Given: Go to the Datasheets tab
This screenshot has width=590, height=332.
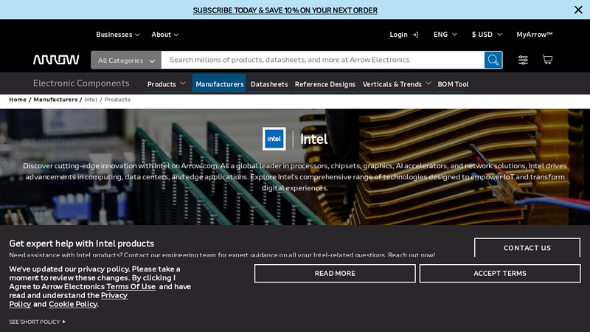Looking at the screenshot, I should tap(269, 84).
